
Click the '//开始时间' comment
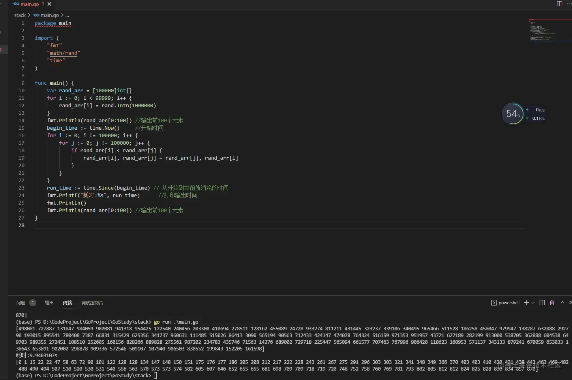(x=149, y=128)
